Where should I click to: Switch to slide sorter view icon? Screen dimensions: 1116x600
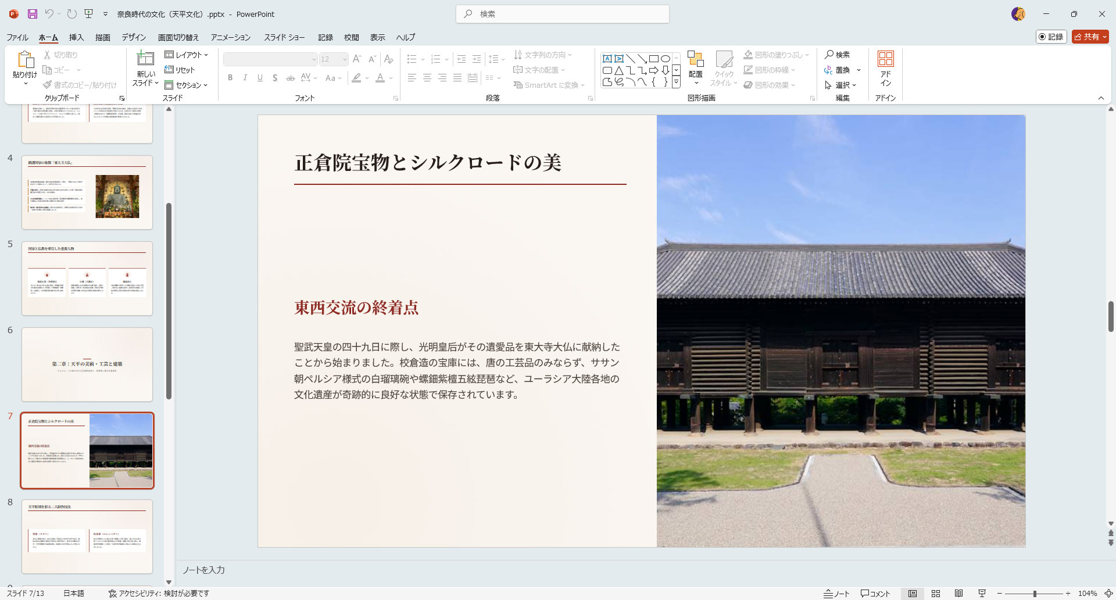[x=936, y=594]
